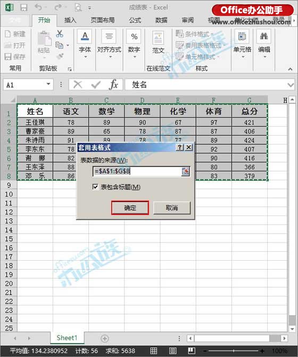This screenshot has height=357, width=298.
Task: Click the formula bar showing 姓名
Action: 206,85
